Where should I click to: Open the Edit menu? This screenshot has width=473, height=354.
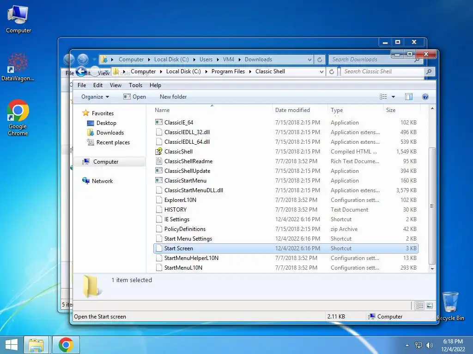pyautogui.click(x=98, y=85)
